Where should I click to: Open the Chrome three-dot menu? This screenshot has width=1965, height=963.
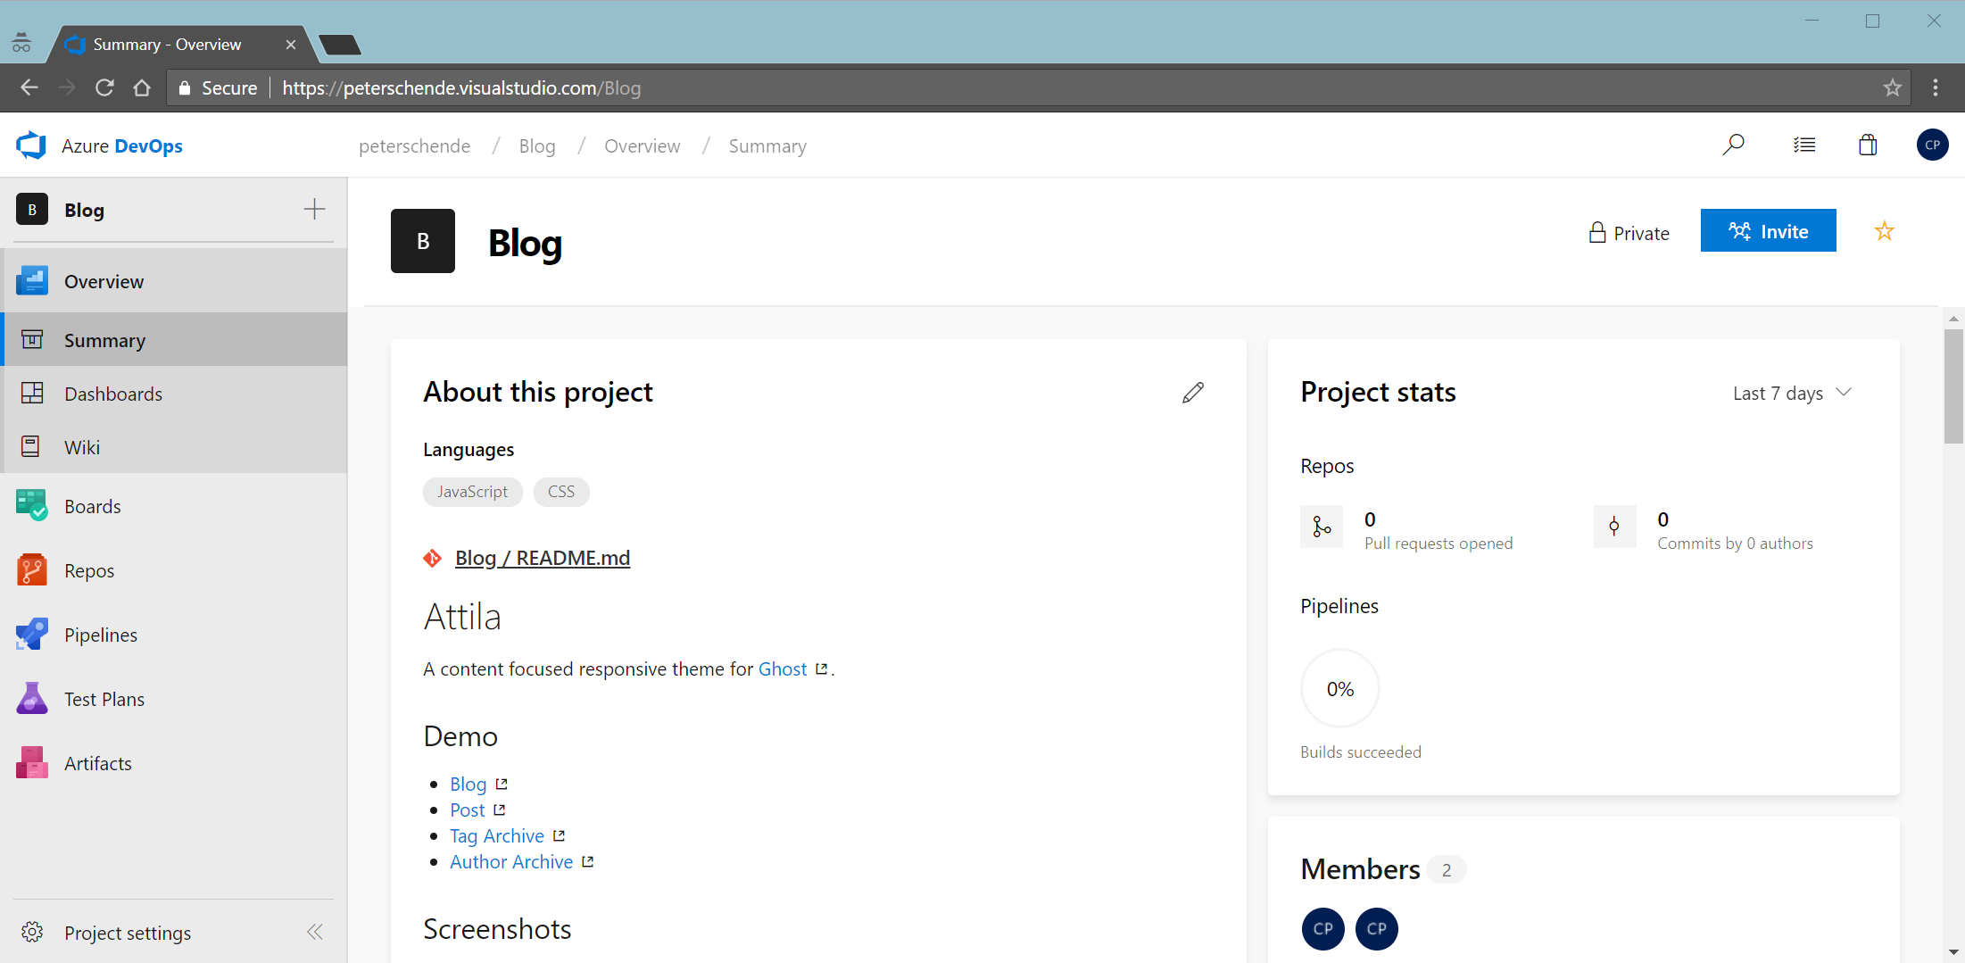click(x=1936, y=87)
